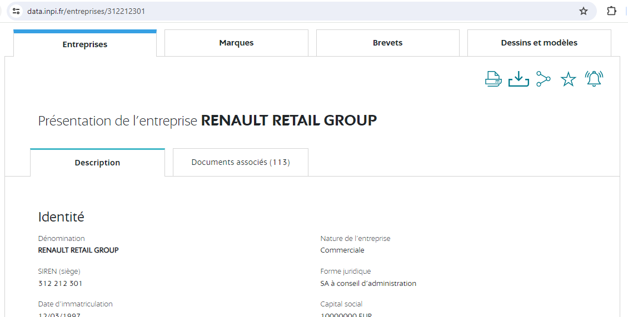Viewport: 628px width, 317px height.
Task: Click the Dénomination value RENAULT RETAIL GROUP
Action: (78, 250)
